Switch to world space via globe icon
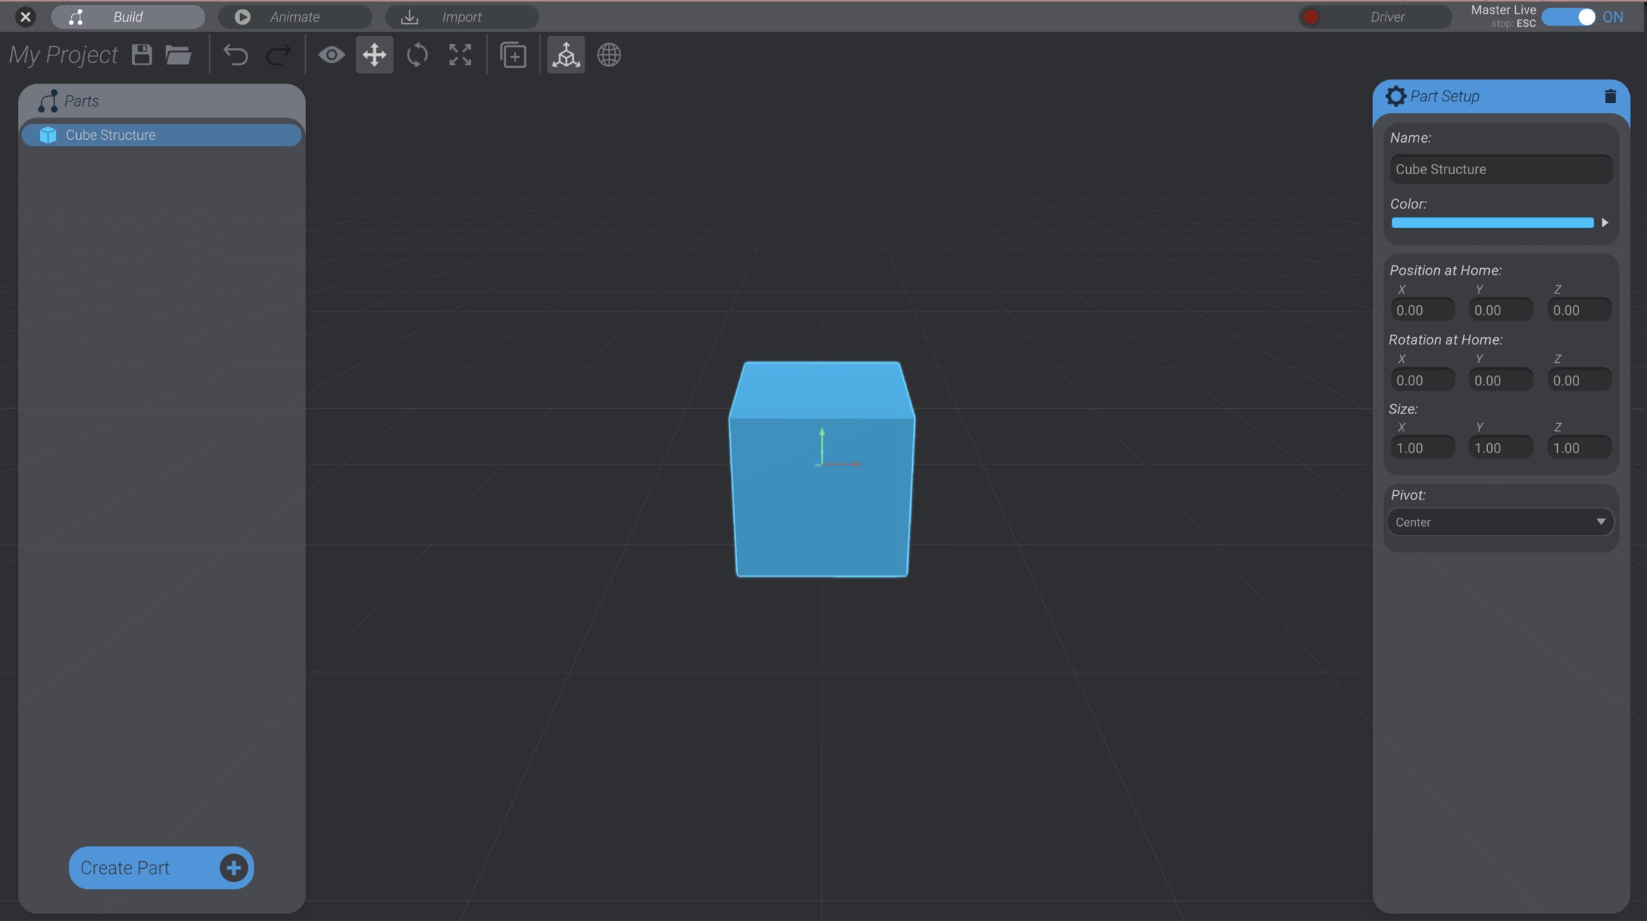Screen dimensions: 1647x921 tap(609, 55)
